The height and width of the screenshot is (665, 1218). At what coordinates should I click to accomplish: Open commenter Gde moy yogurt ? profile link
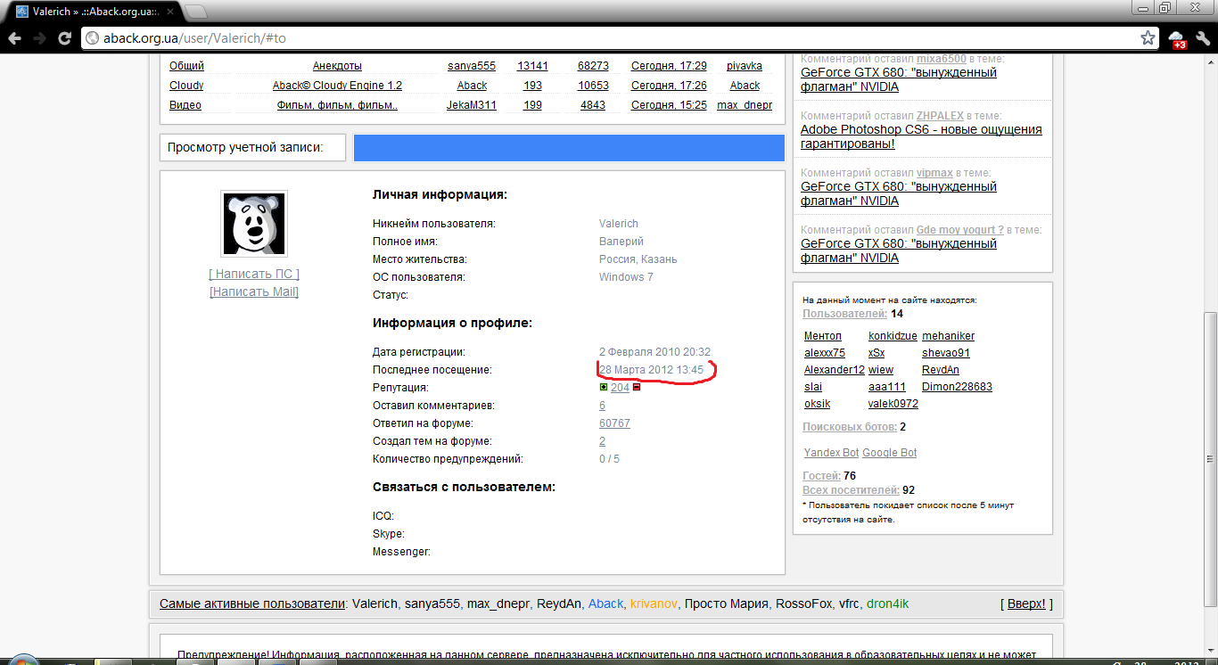click(x=960, y=230)
